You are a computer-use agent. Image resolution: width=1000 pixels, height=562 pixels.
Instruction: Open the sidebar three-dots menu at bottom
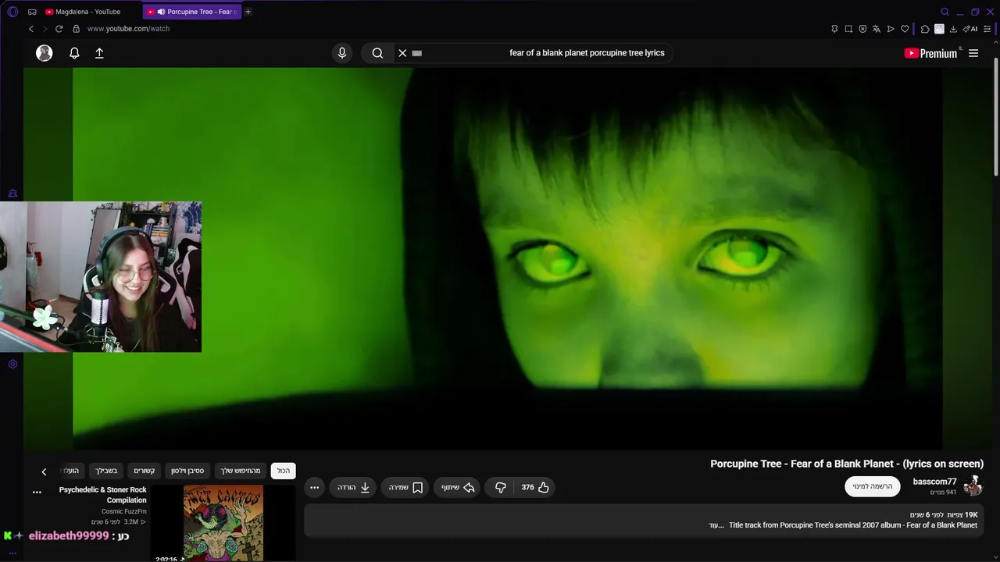12,553
